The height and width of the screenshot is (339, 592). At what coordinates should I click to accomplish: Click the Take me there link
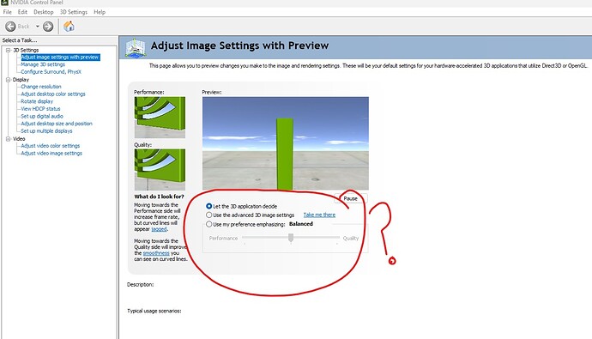point(319,215)
